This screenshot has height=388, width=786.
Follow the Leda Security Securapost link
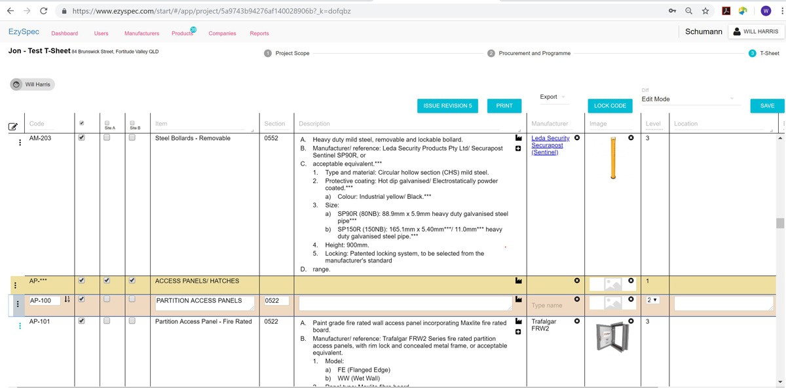click(550, 145)
